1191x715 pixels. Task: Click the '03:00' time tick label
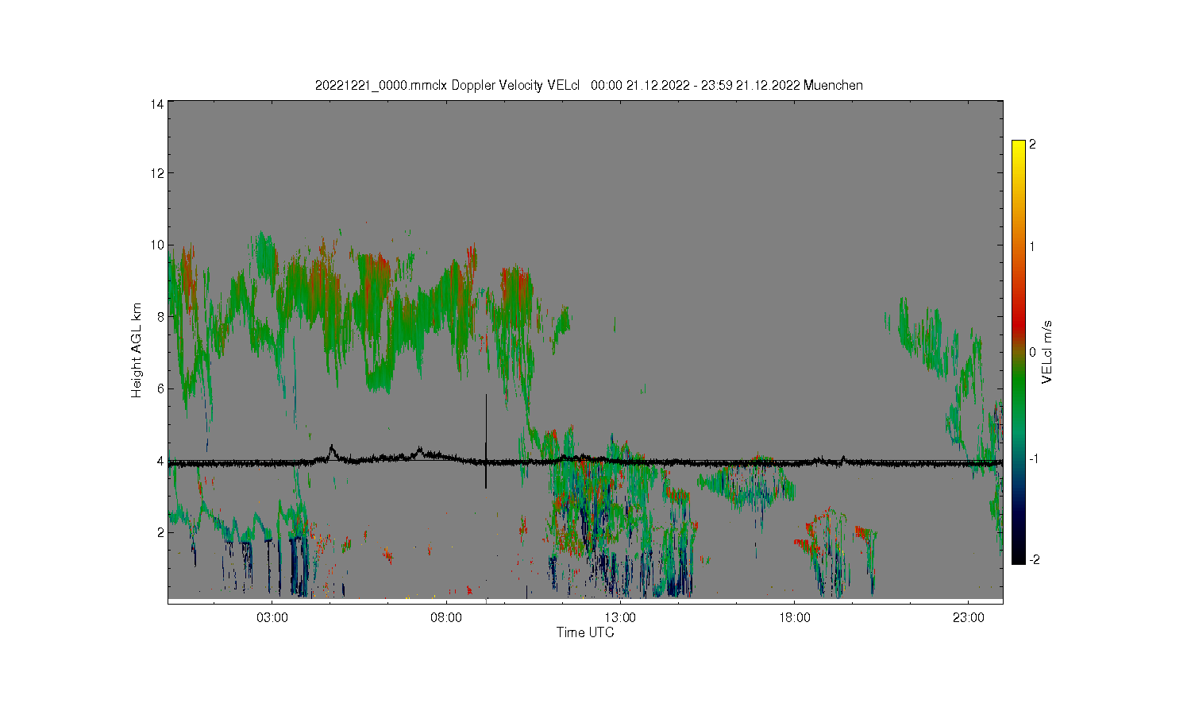tap(272, 617)
